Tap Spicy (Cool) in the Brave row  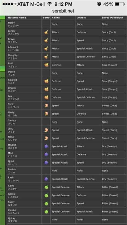tap(109, 40)
